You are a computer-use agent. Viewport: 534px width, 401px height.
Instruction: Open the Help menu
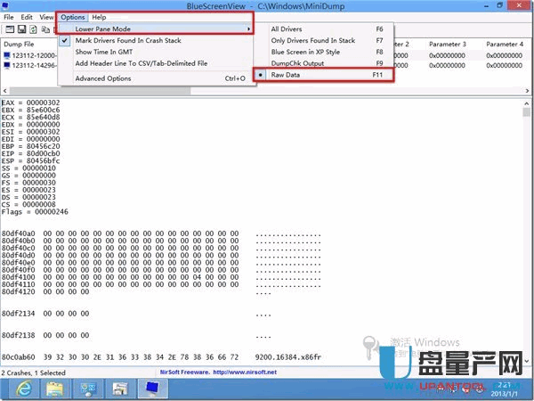(x=99, y=17)
